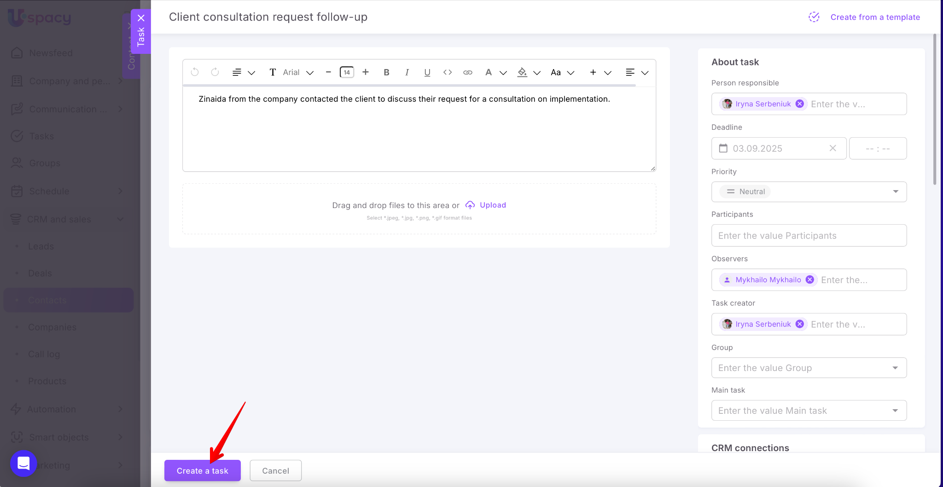The width and height of the screenshot is (943, 487).
Task: Expand the Main task dropdown
Action: [809, 411]
